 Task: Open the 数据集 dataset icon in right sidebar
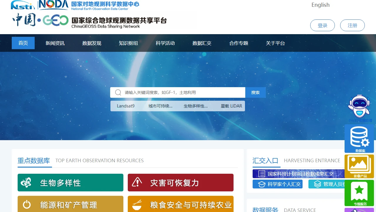pyautogui.click(x=359, y=138)
